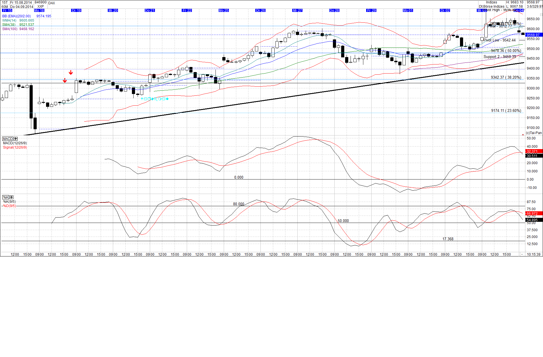The height and width of the screenshot is (357, 543).
Task: Click the minus icon at top-right of price axis
Action: [x=541, y=14]
